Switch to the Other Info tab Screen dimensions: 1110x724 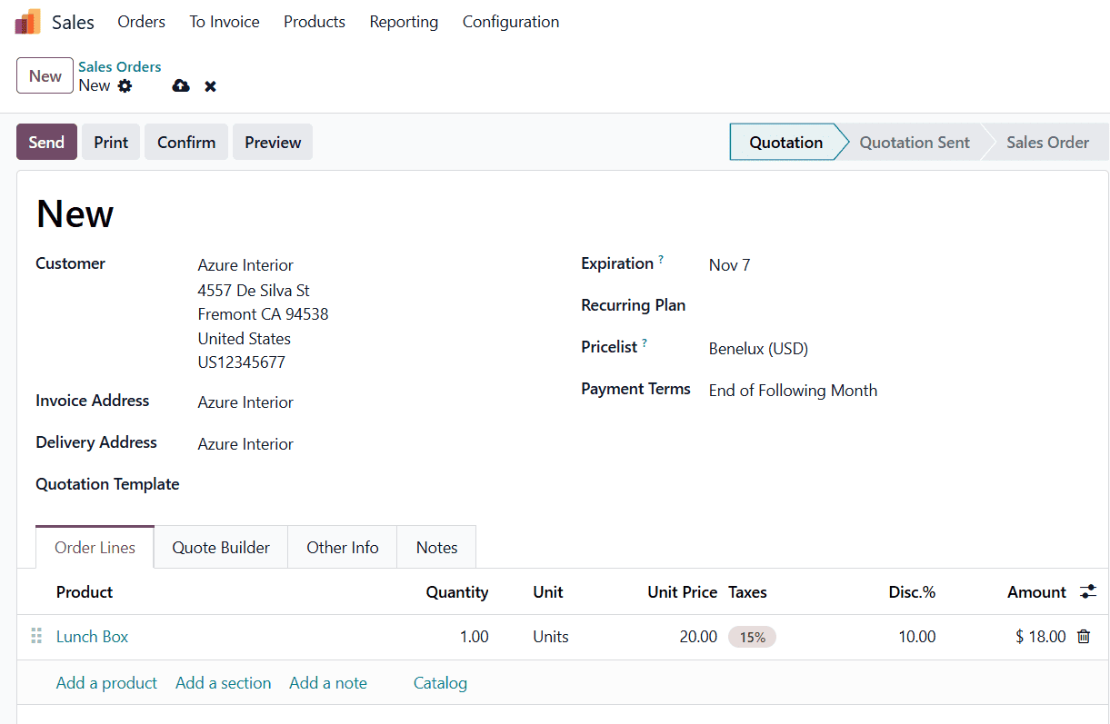342,548
